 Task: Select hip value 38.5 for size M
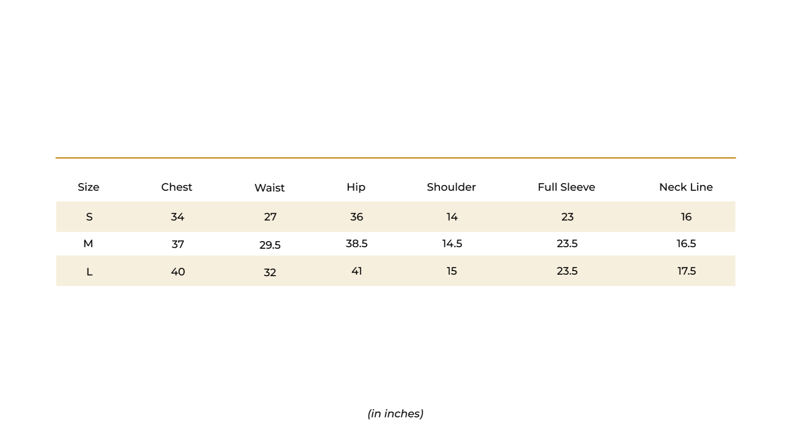click(x=357, y=244)
